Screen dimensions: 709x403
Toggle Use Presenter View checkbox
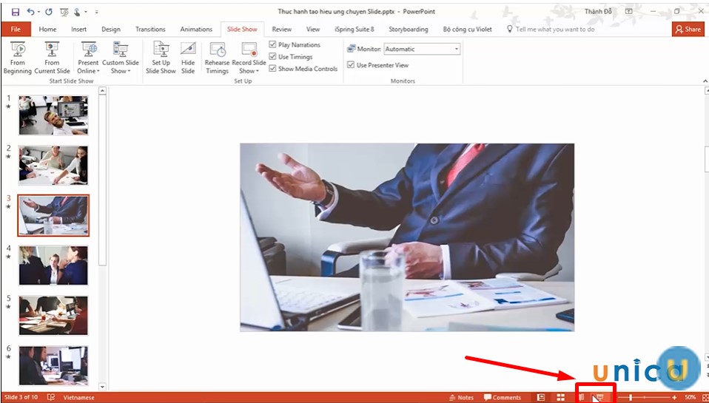pyautogui.click(x=351, y=65)
